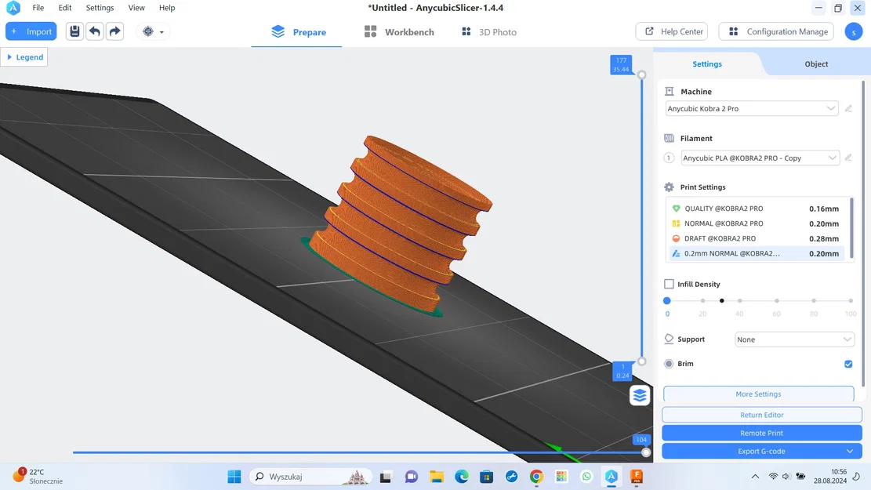Screen dimensions: 871x490
Task: Click the Support icon
Action: pyautogui.click(x=669, y=339)
